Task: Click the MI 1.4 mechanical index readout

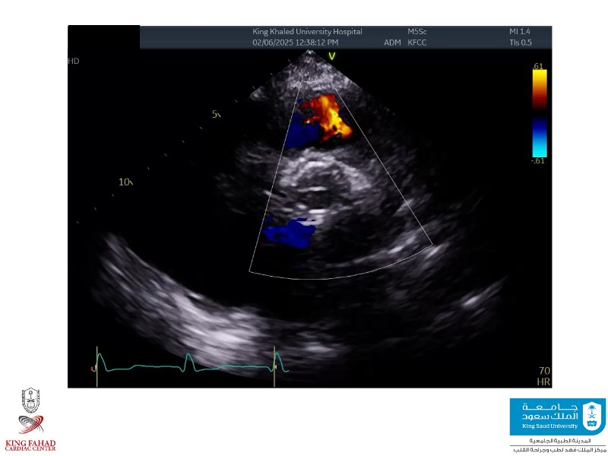Action: [x=520, y=32]
